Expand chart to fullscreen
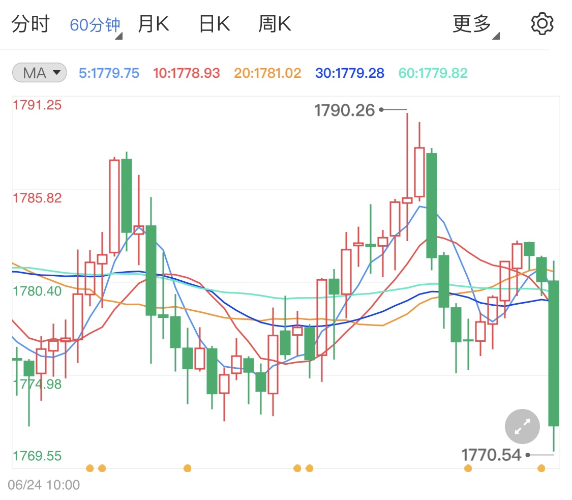The height and width of the screenshot is (500, 572). pos(522,426)
